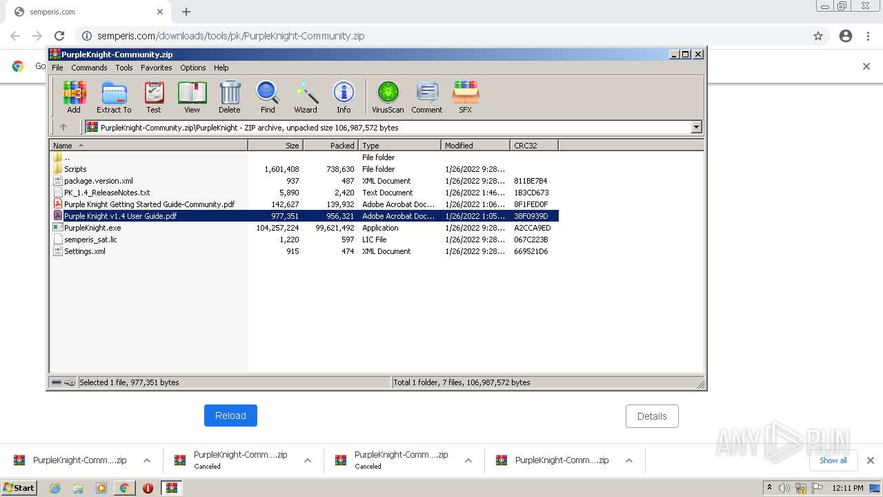This screenshot has width=883, height=497.
Task: Click the taskbar clock 12:11 PM
Action: point(848,488)
